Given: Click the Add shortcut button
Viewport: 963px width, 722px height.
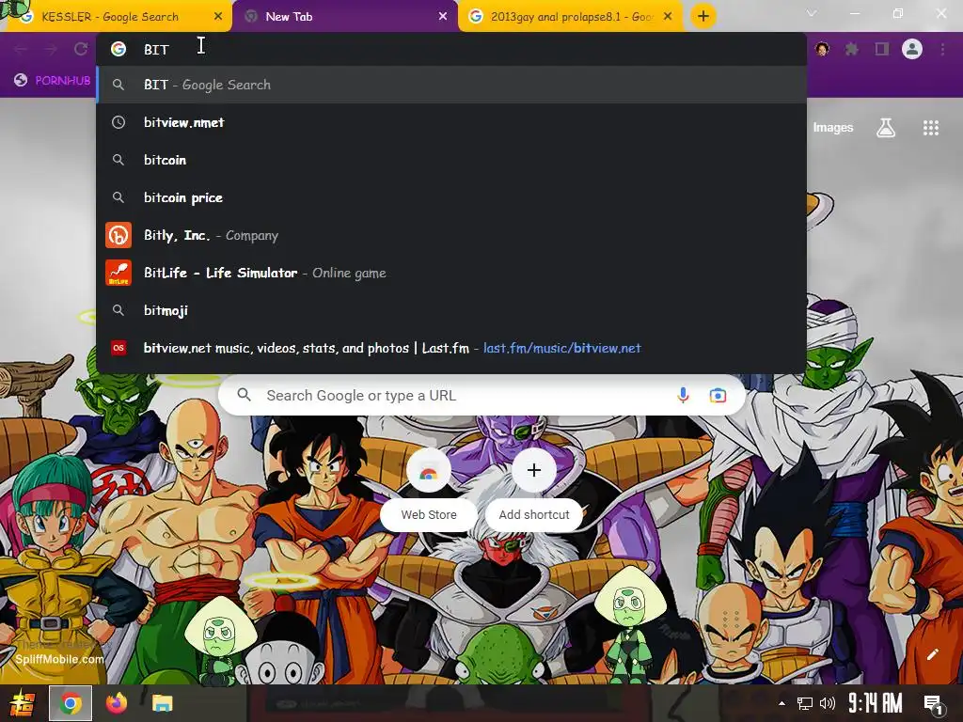Looking at the screenshot, I should click(x=534, y=490).
